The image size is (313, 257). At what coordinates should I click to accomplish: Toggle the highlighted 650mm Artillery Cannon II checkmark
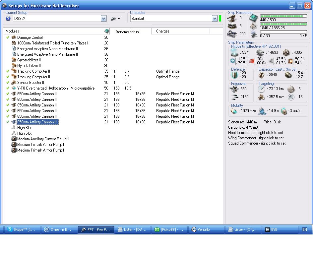point(8,122)
